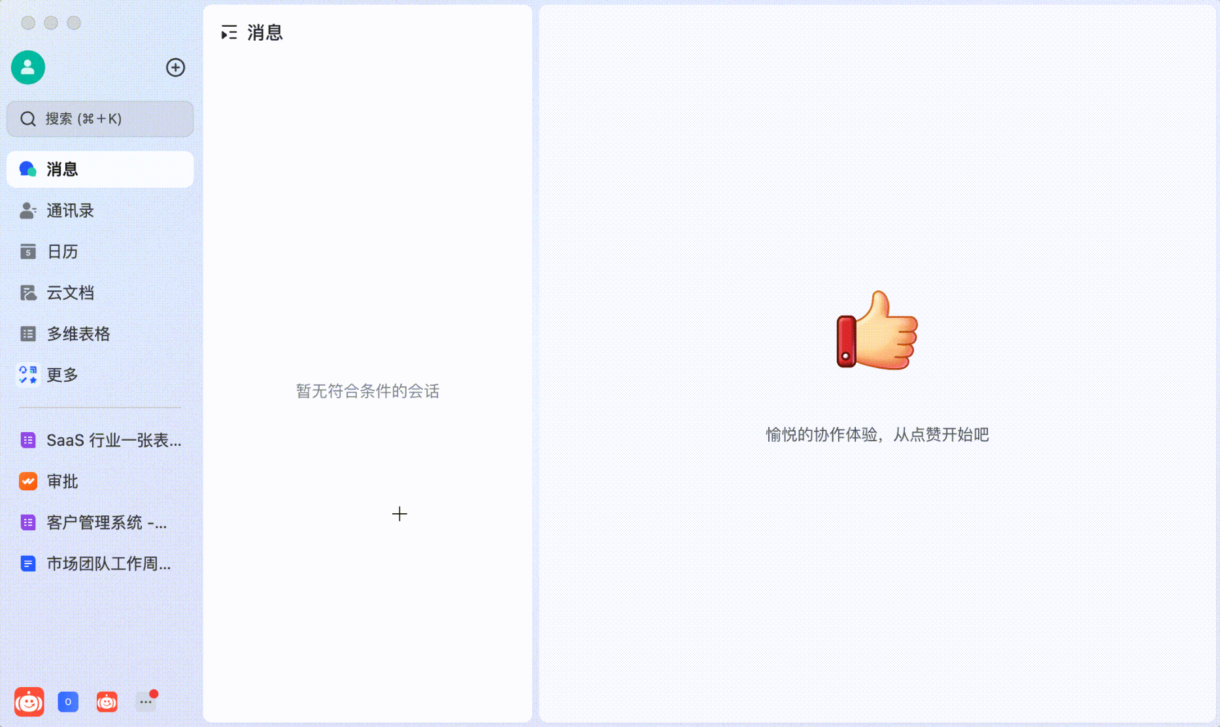
Task: Open the 日历 calendar icon
Action: 28,252
